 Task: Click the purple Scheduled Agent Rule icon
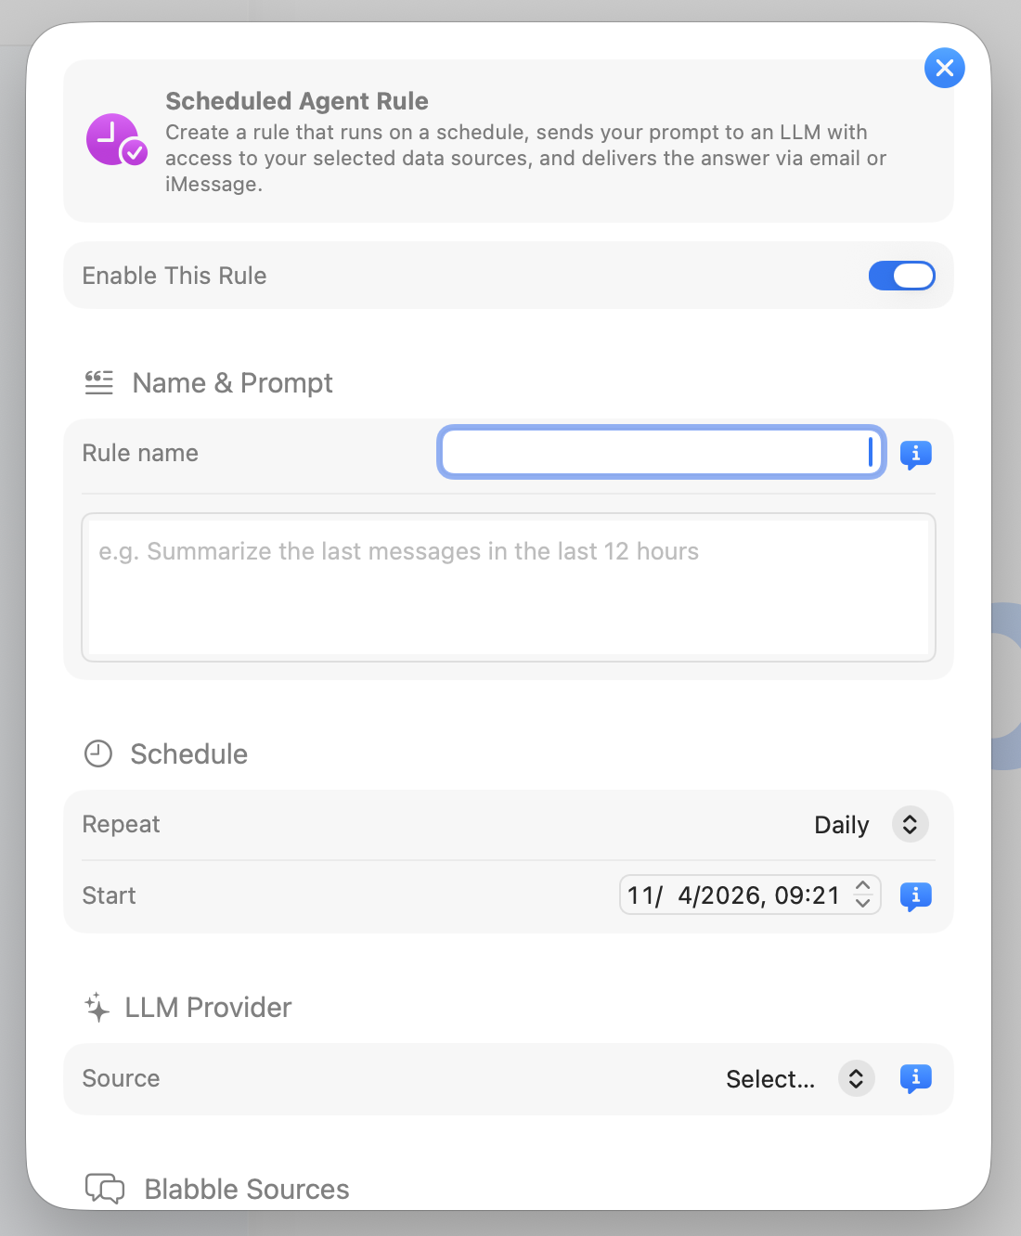tap(115, 140)
